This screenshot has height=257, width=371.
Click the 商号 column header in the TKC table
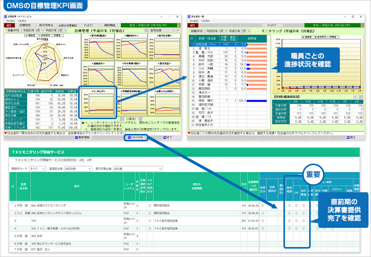[x=77, y=186]
